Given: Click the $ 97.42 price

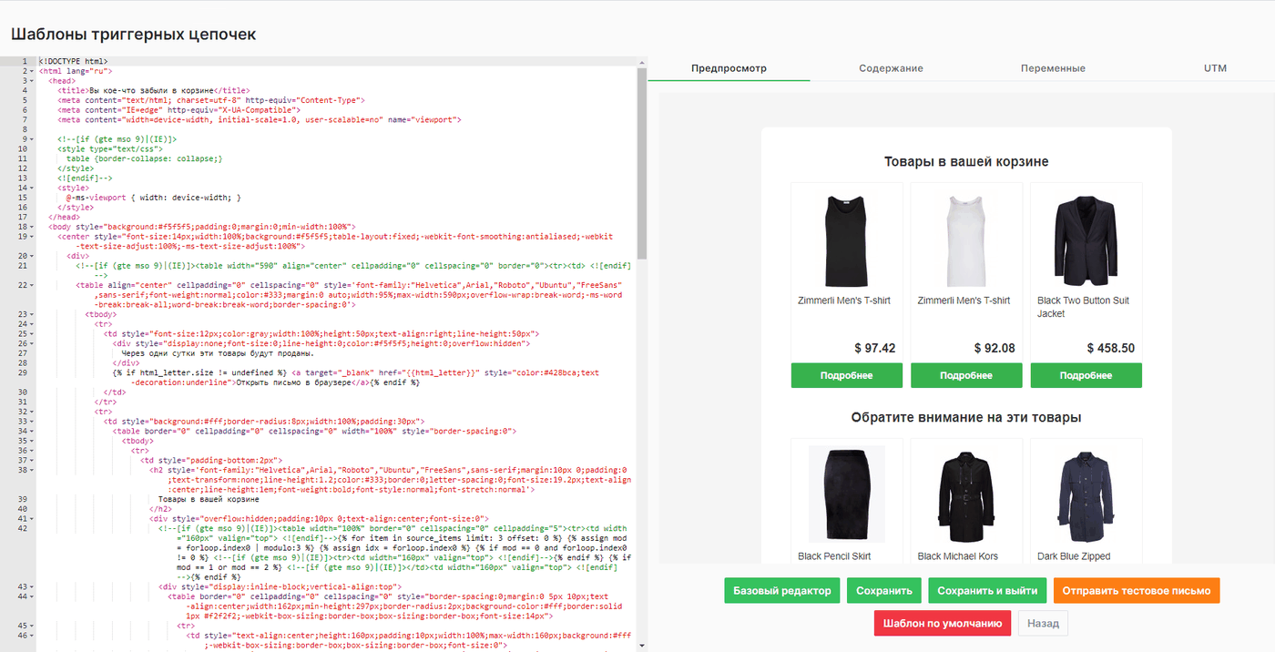Looking at the screenshot, I should (x=875, y=348).
